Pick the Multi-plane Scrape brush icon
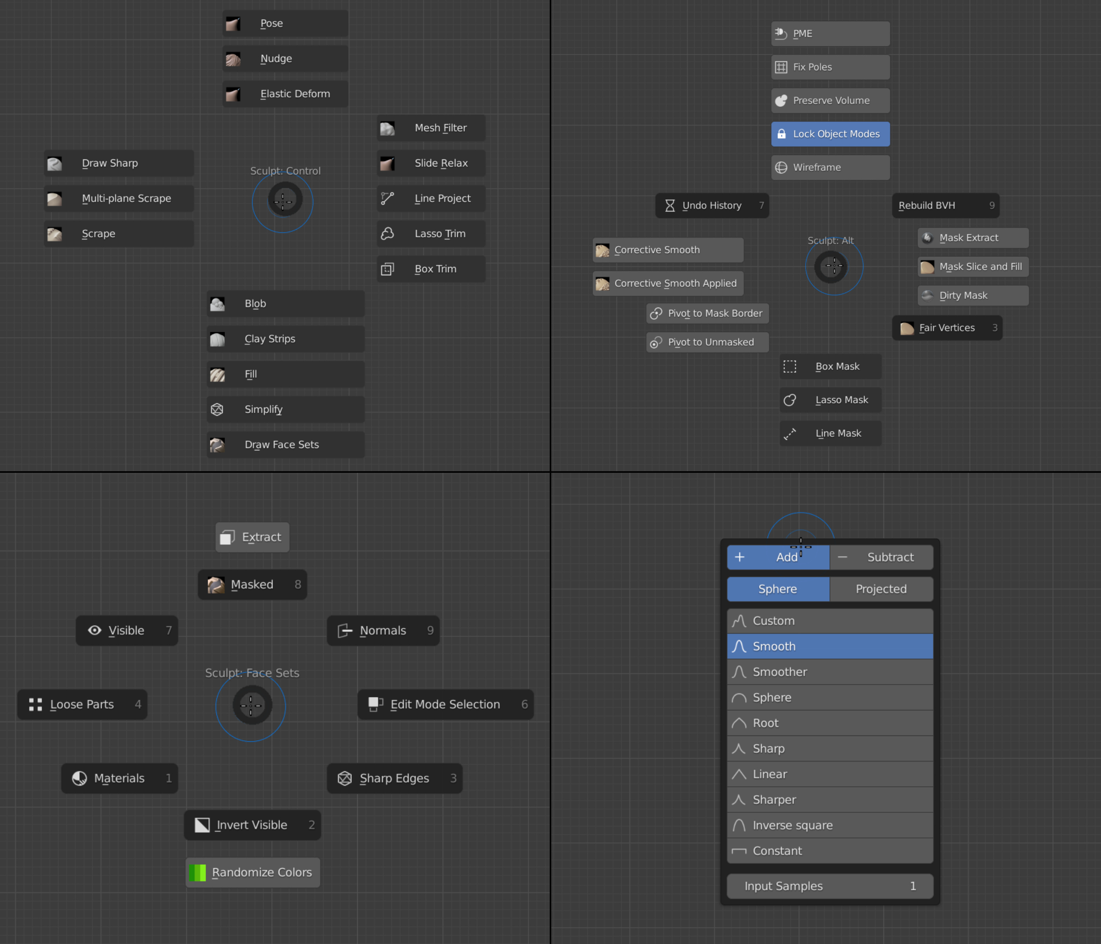 click(54, 198)
